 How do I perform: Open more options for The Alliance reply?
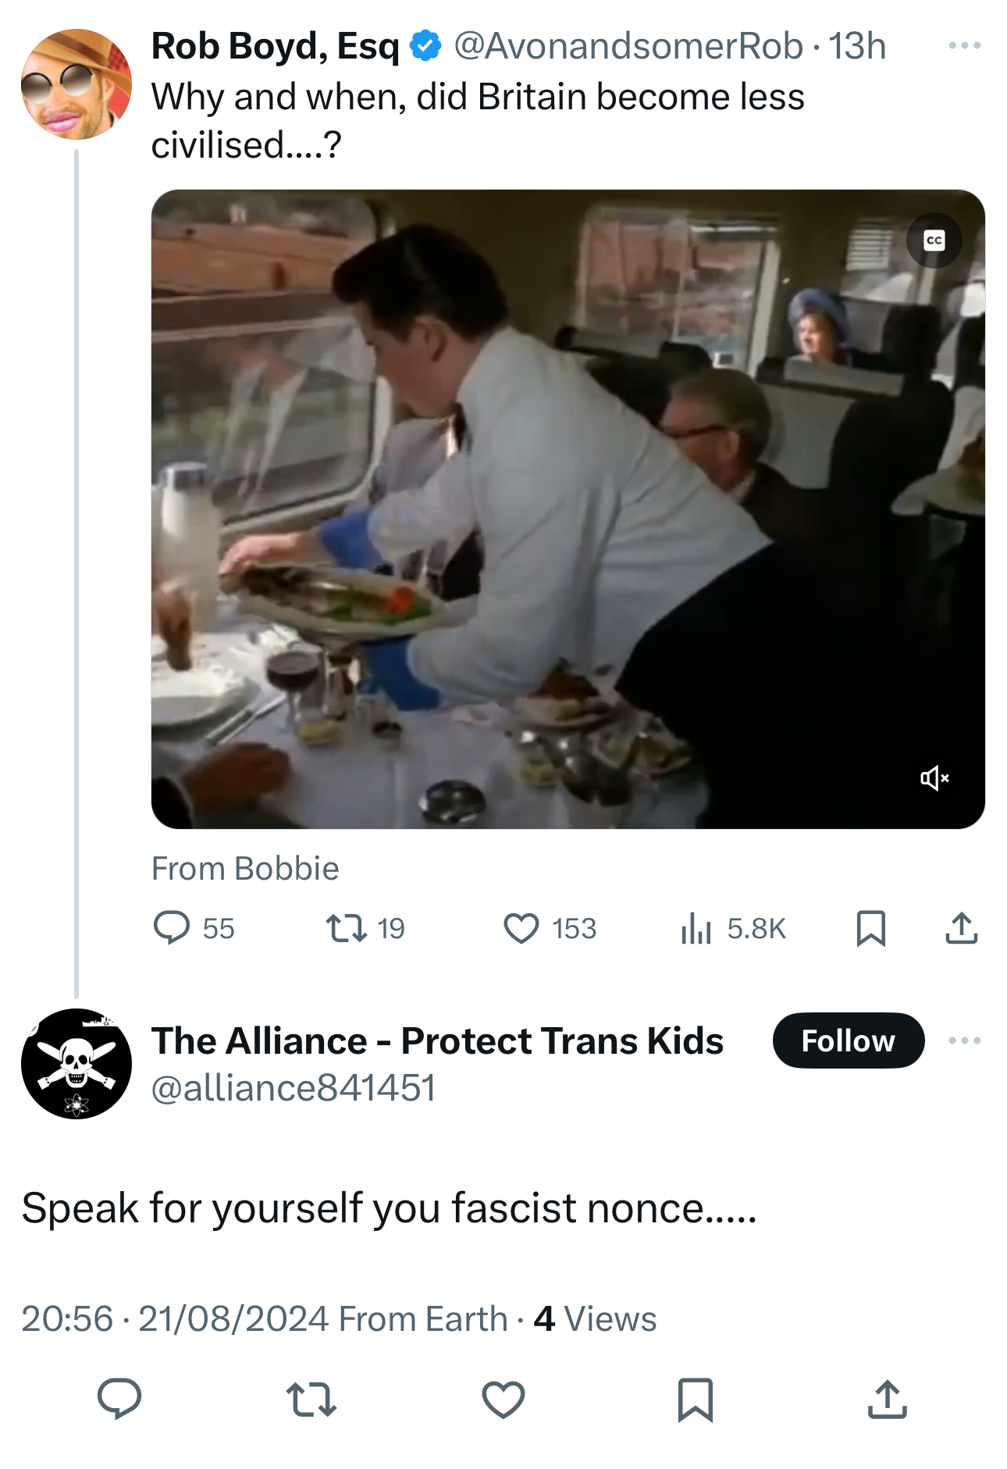[x=964, y=1040]
